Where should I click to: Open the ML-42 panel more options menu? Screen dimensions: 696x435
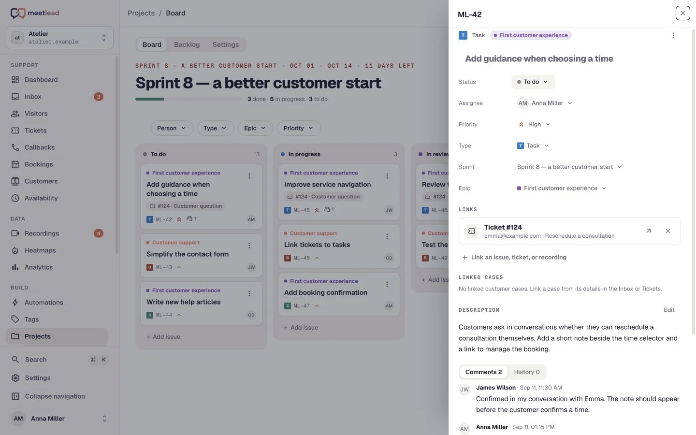pos(673,35)
